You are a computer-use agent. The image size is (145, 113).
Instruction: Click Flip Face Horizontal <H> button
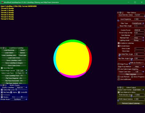(x=14, y=81)
